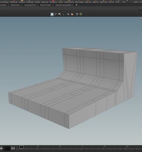The height and width of the screenshot is (152, 142).
Task: Open the Render View tab dropdown arrow
Action: click(22, 5)
